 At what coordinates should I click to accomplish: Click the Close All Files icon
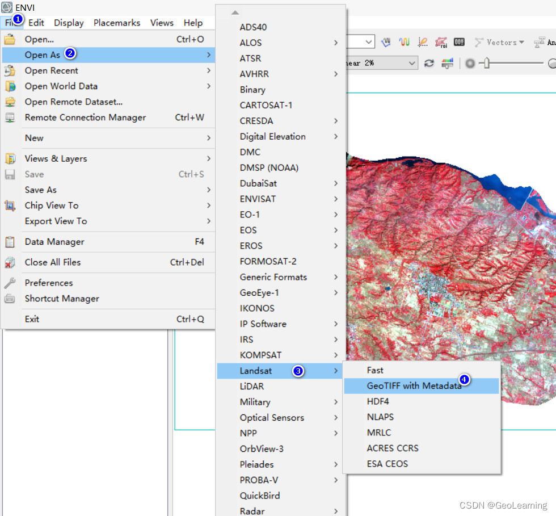coord(10,262)
